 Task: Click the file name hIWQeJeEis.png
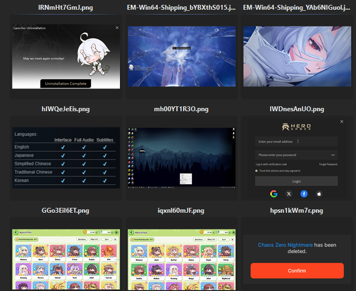pos(65,109)
